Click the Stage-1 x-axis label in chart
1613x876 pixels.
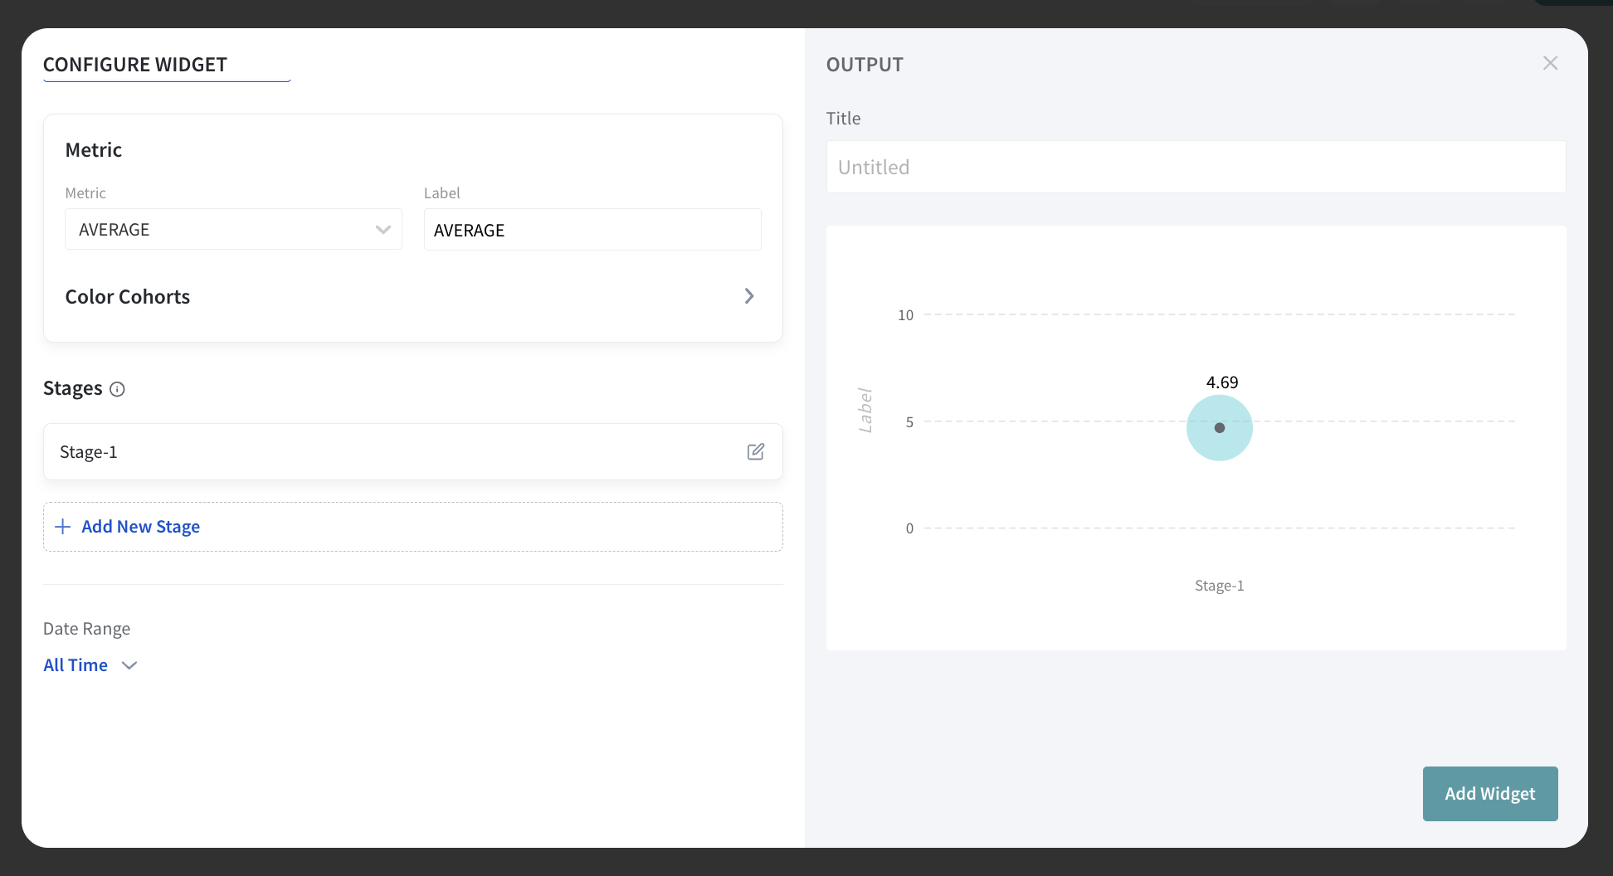click(x=1219, y=586)
